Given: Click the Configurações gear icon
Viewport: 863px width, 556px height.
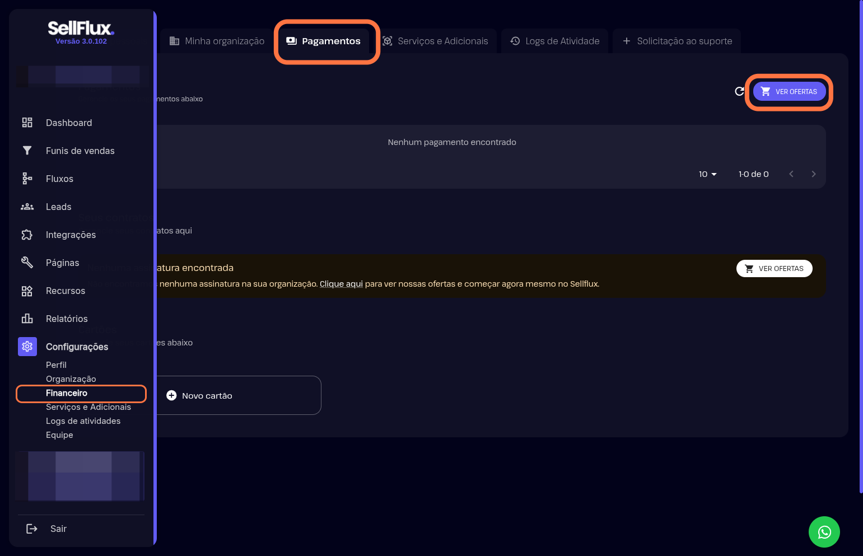Looking at the screenshot, I should (x=27, y=347).
